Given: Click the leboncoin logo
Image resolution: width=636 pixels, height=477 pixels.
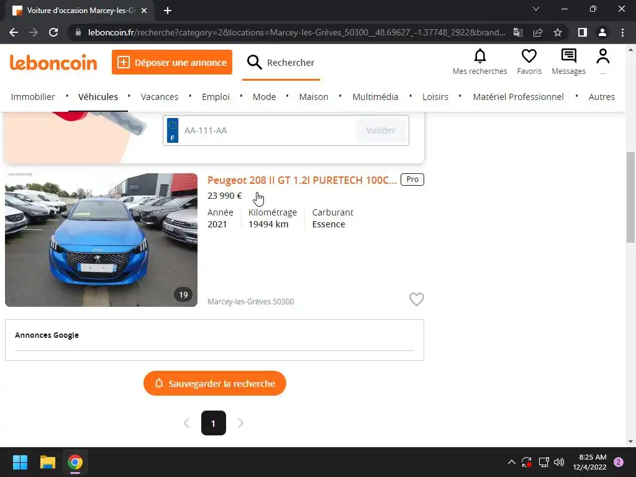Looking at the screenshot, I should click(53, 63).
